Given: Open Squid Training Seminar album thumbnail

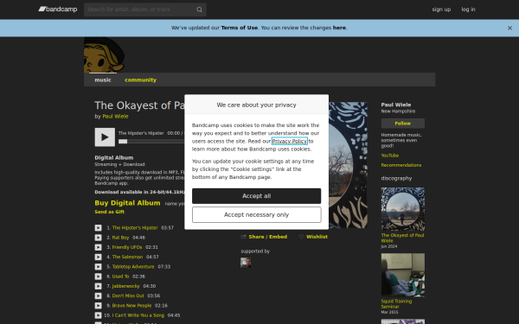Looking at the screenshot, I should point(403,275).
